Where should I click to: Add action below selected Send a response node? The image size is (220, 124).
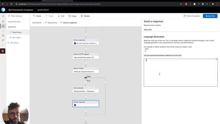pyautogui.click(x=86, y=111)
